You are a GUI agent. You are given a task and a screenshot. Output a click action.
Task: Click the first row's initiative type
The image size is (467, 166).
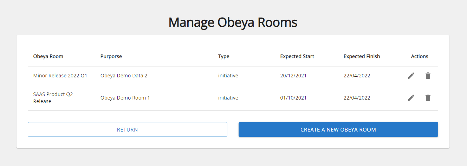(228, 76)
